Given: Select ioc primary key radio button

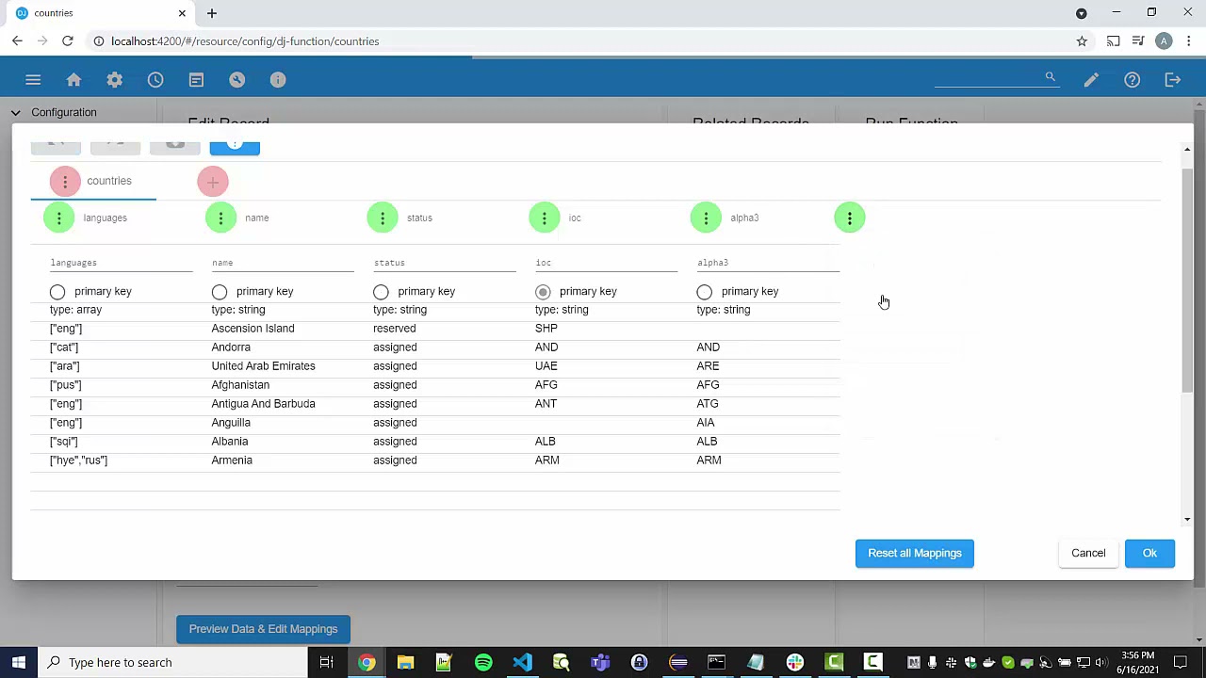Looking at the screenshot, I should pyautogui.click(x=543, y=292).
